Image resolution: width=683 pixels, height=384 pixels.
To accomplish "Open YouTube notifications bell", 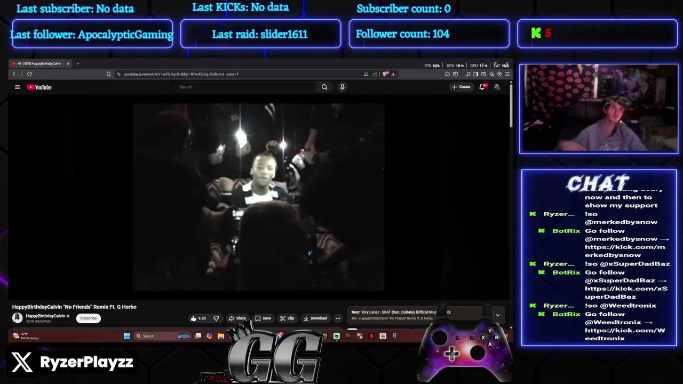I will (x=482, y=87).
